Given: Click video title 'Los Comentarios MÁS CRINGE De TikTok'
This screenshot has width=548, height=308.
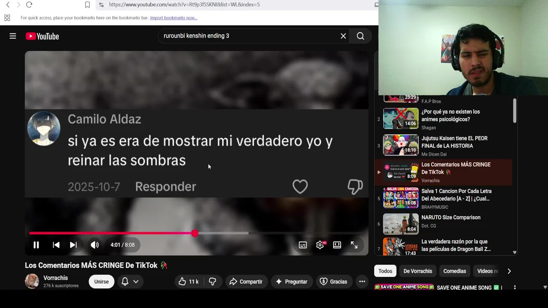Looking at the screenshot, I should pyautogui.click(x=96, y=265).
